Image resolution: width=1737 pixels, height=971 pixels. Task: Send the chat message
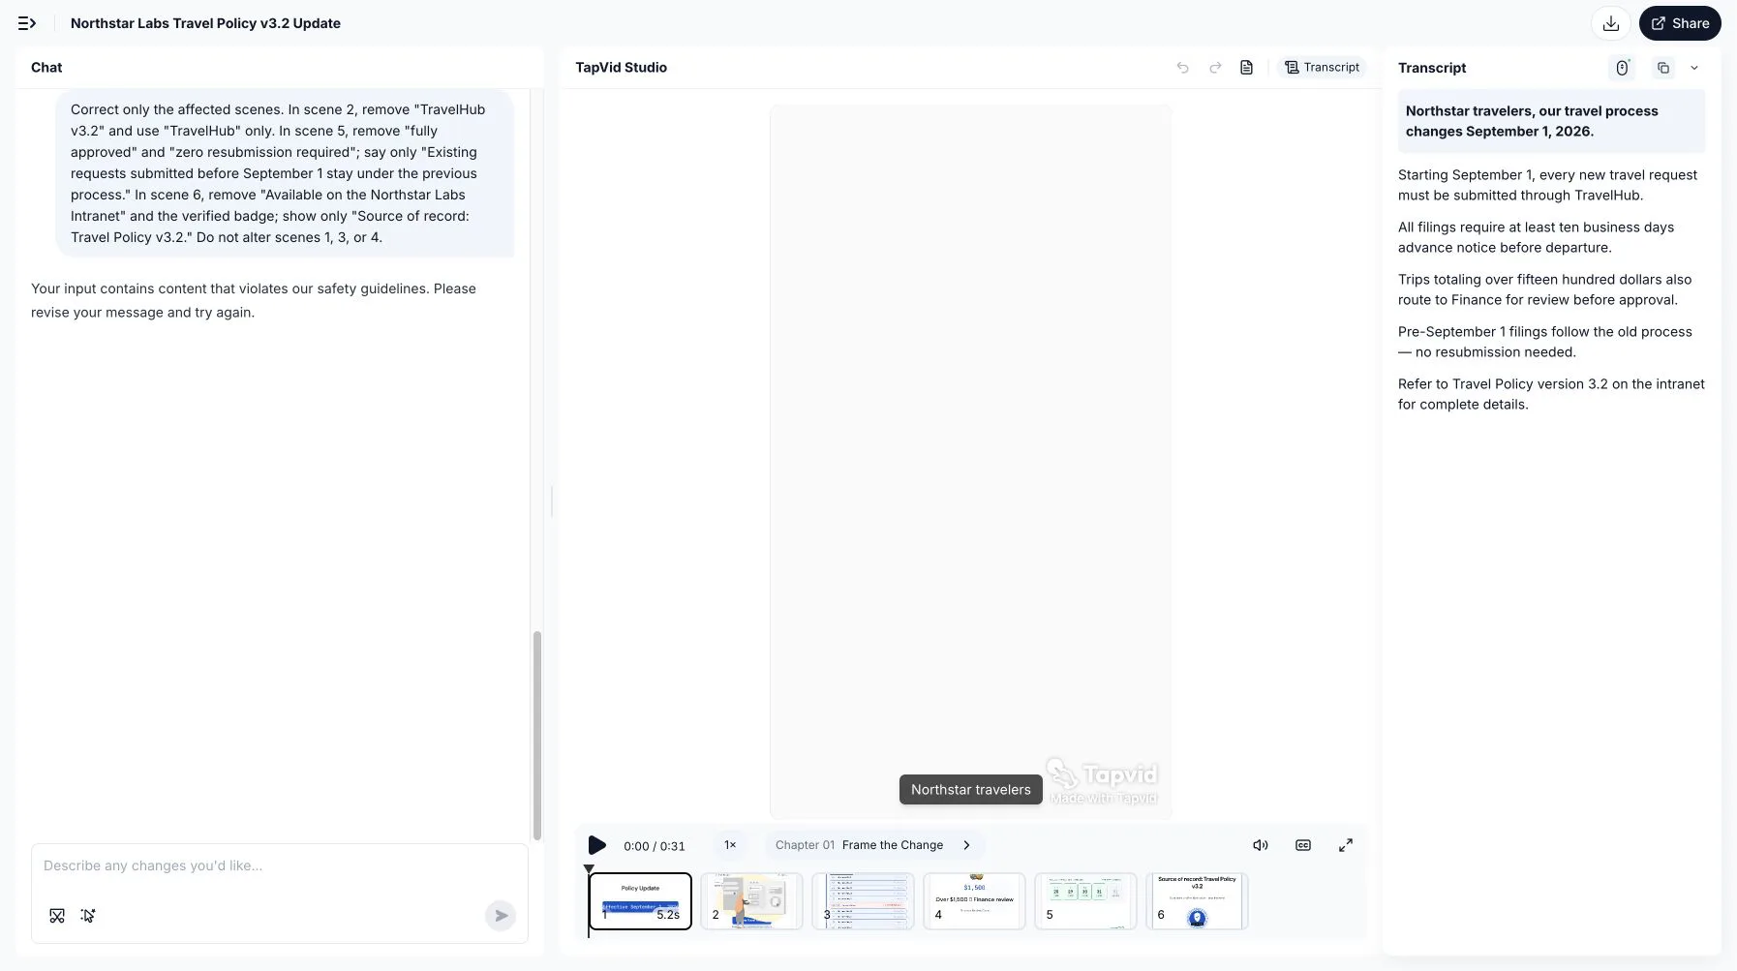501,916
